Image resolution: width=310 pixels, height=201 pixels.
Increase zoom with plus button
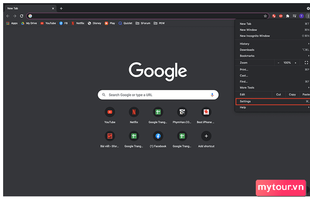point(295,63)
